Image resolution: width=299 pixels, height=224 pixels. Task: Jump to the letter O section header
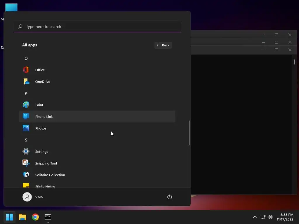point(26,58)
